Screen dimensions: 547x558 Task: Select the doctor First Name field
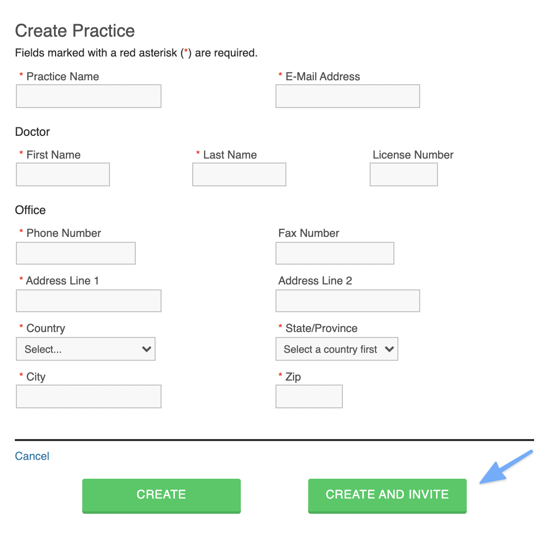pos(63,174)
